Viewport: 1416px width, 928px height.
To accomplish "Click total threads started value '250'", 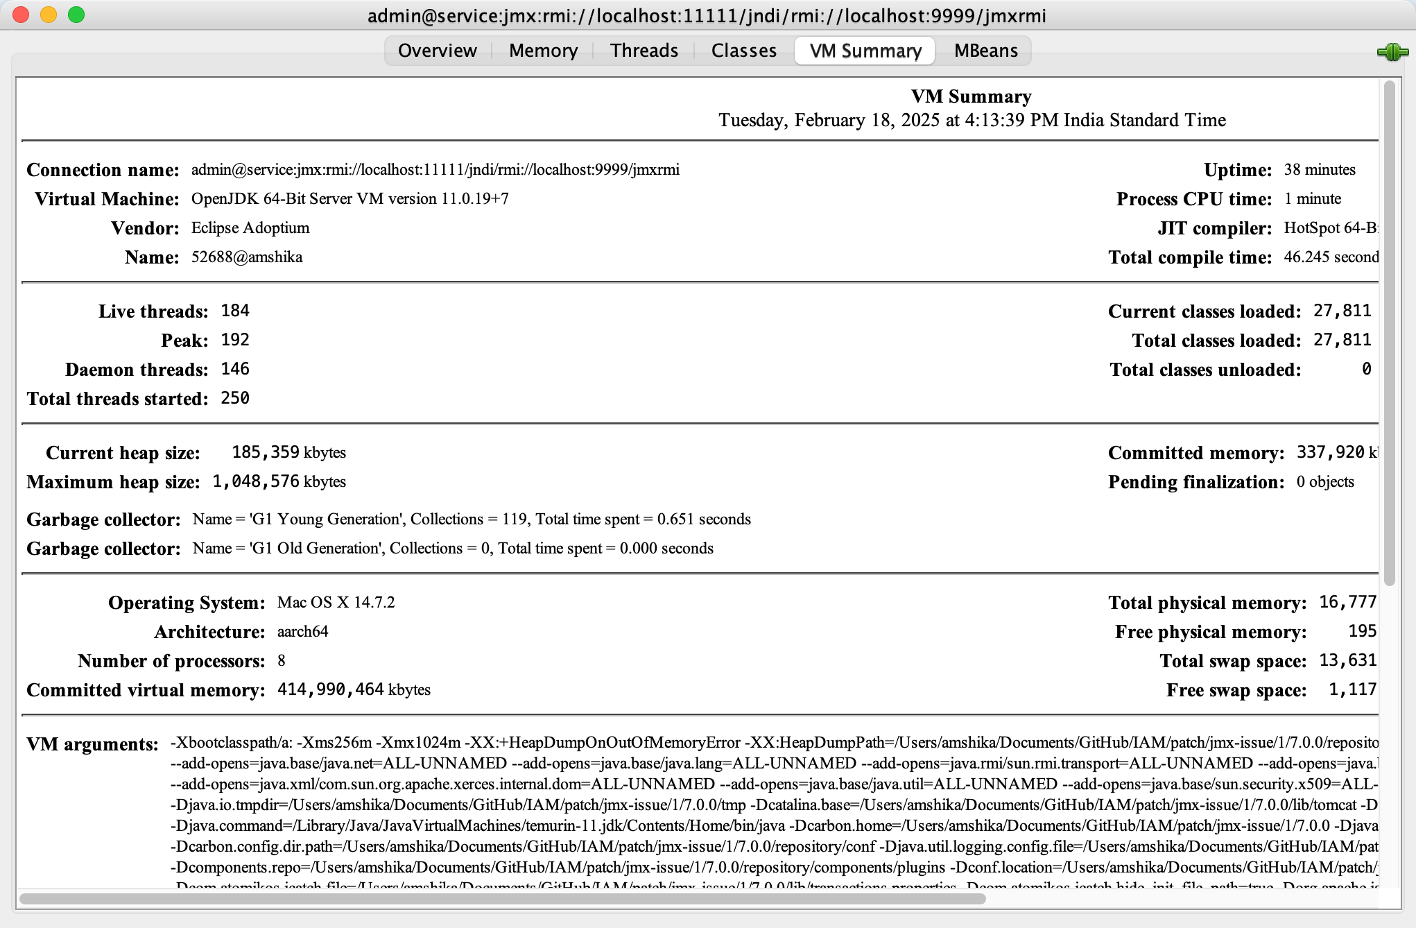I will [235, 398].
